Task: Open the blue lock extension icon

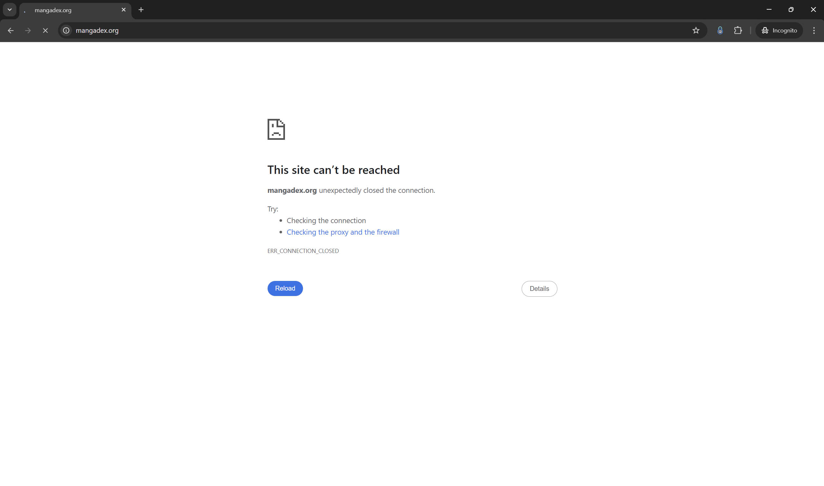Action: pyautogui.click(x=720, y=31)
